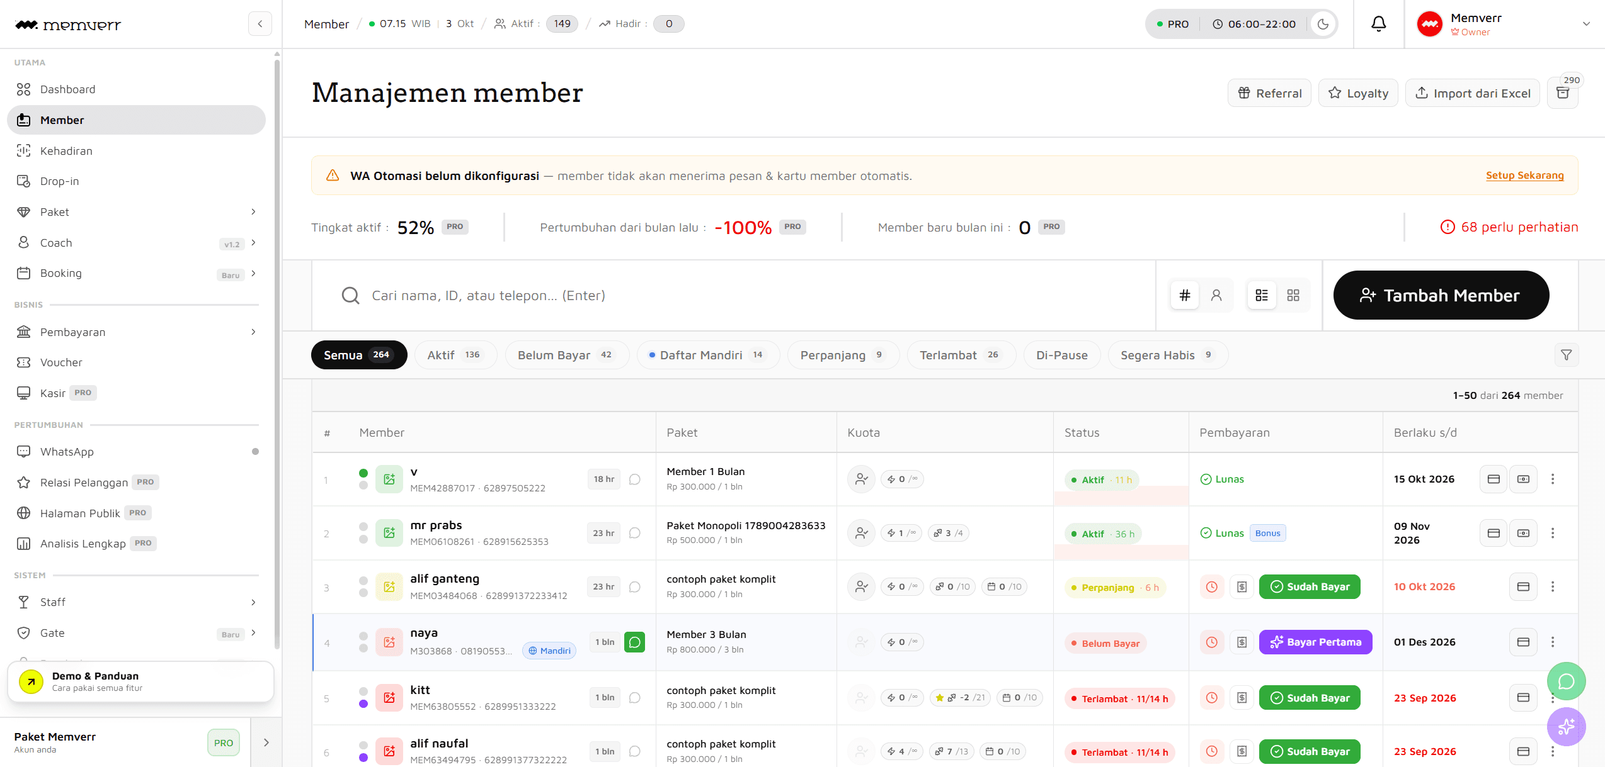Open the more options menu for v
Image resolution: width=1605 pixels, height=767 pixels.
[1553, 479]
